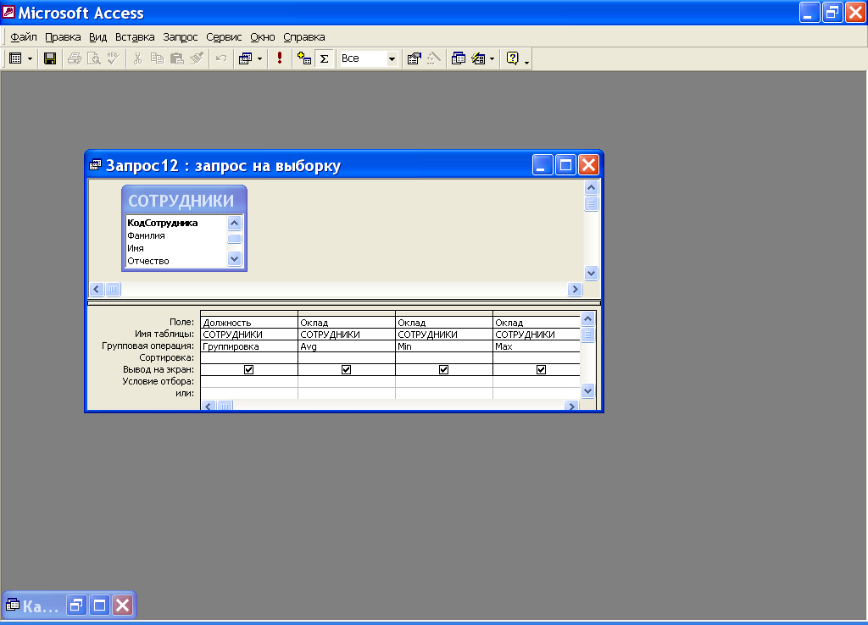
Task: Open the Вид menu
Action: click(x=98, y=37)
